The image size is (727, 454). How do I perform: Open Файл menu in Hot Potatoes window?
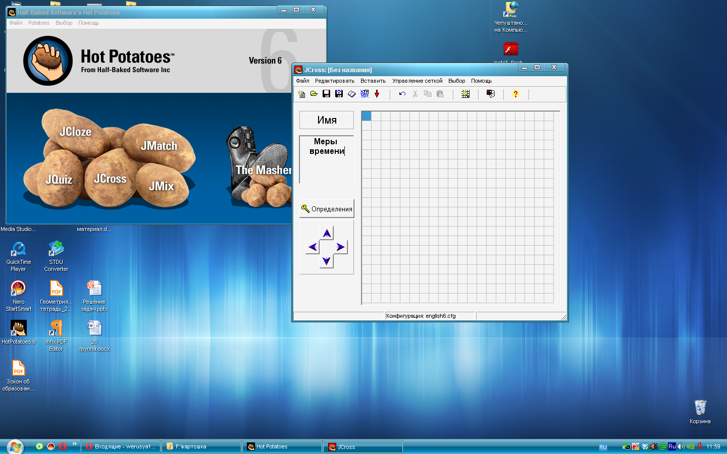[16, 23]
